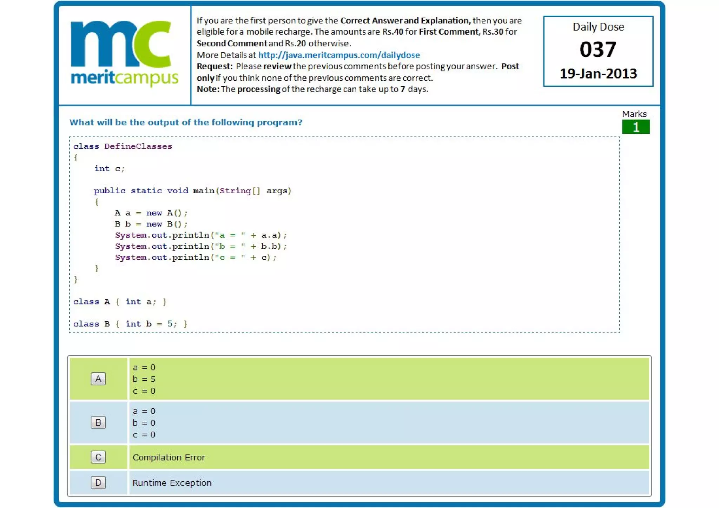Click the Daily Dose number 037
This screenshot has width=719, height=508.
598,49
